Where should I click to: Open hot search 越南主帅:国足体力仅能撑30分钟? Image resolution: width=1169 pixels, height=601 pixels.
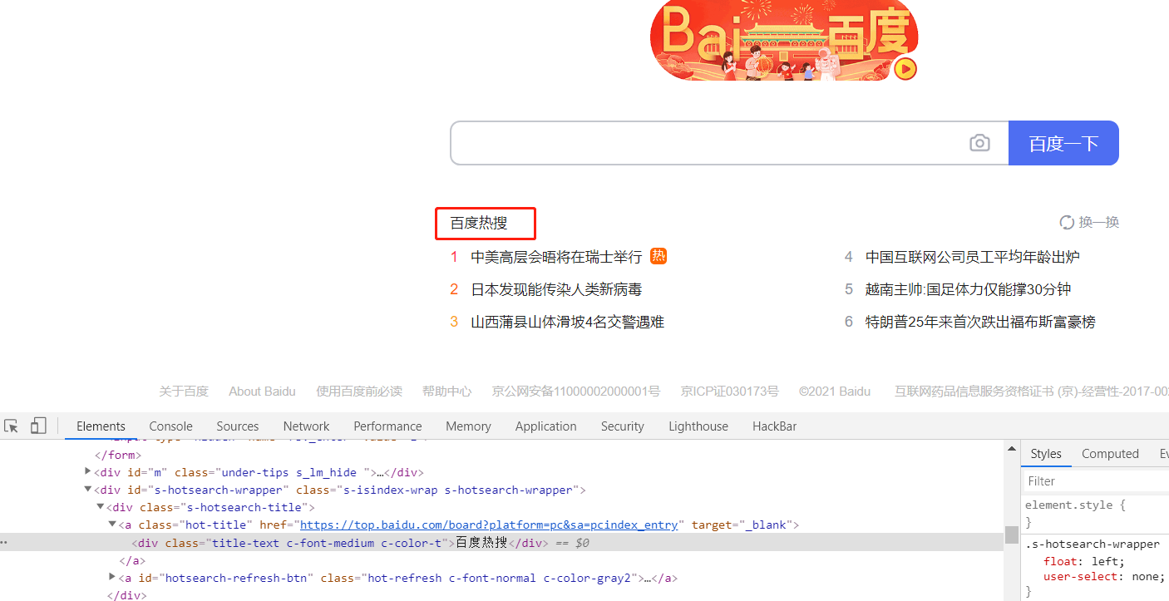(x=969, y=289)
